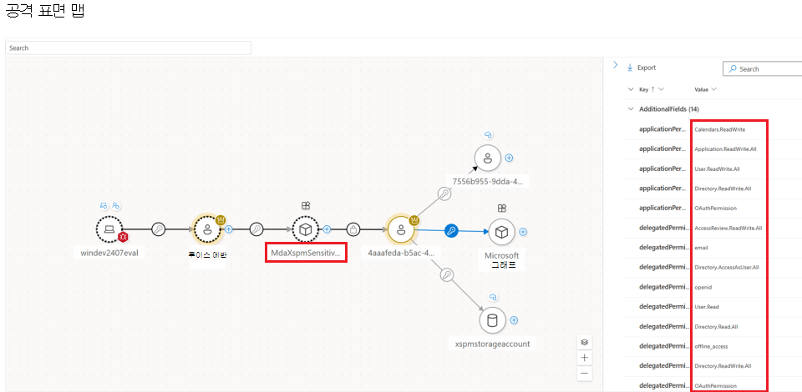802x392 pixels.
Task: Open the Value column dropdown chevron
Action: click(x=713, y=89)
